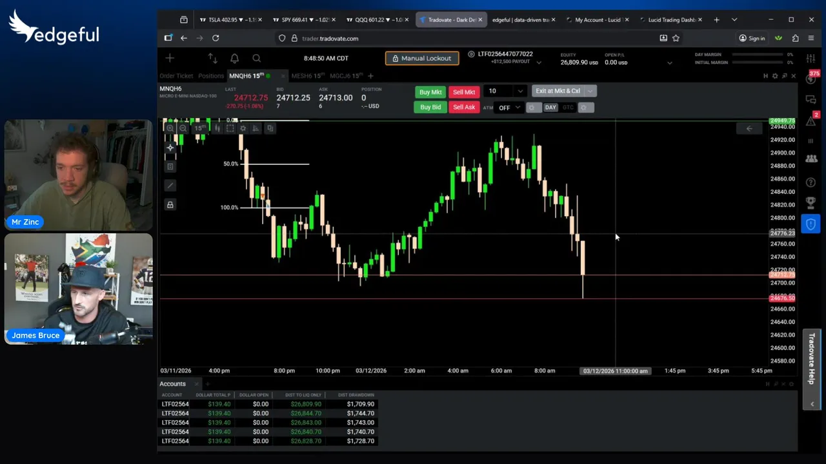Click the Buy Mkt button

click(x=431, y=92)
